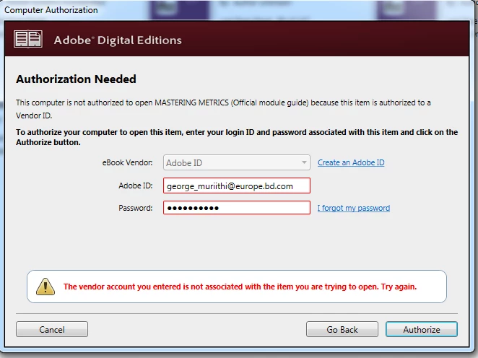
Task: Click the Create an Adobe ID link
Action: click(x=351, y=162)
